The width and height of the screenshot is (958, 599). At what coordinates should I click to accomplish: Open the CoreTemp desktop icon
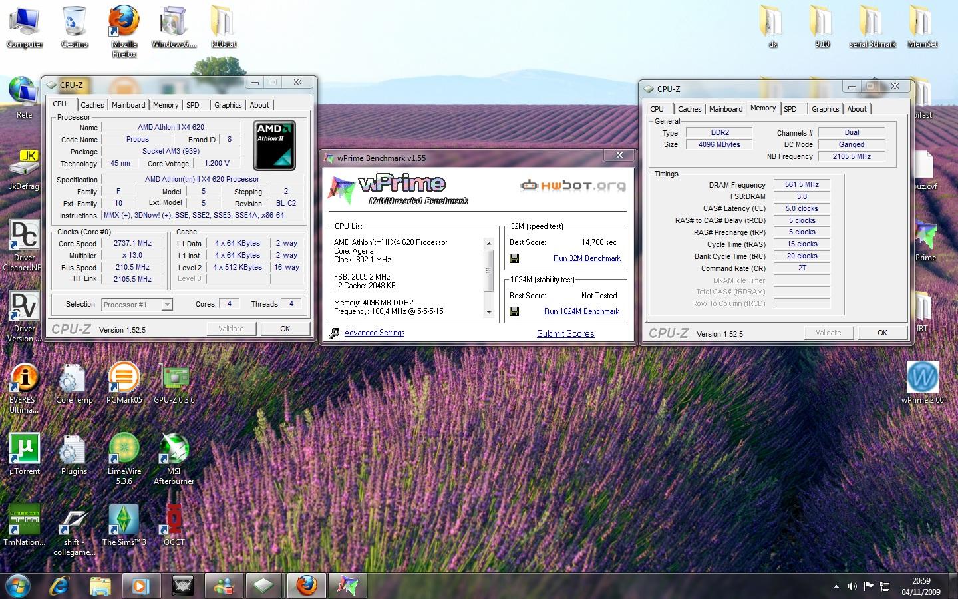point(74,383)
